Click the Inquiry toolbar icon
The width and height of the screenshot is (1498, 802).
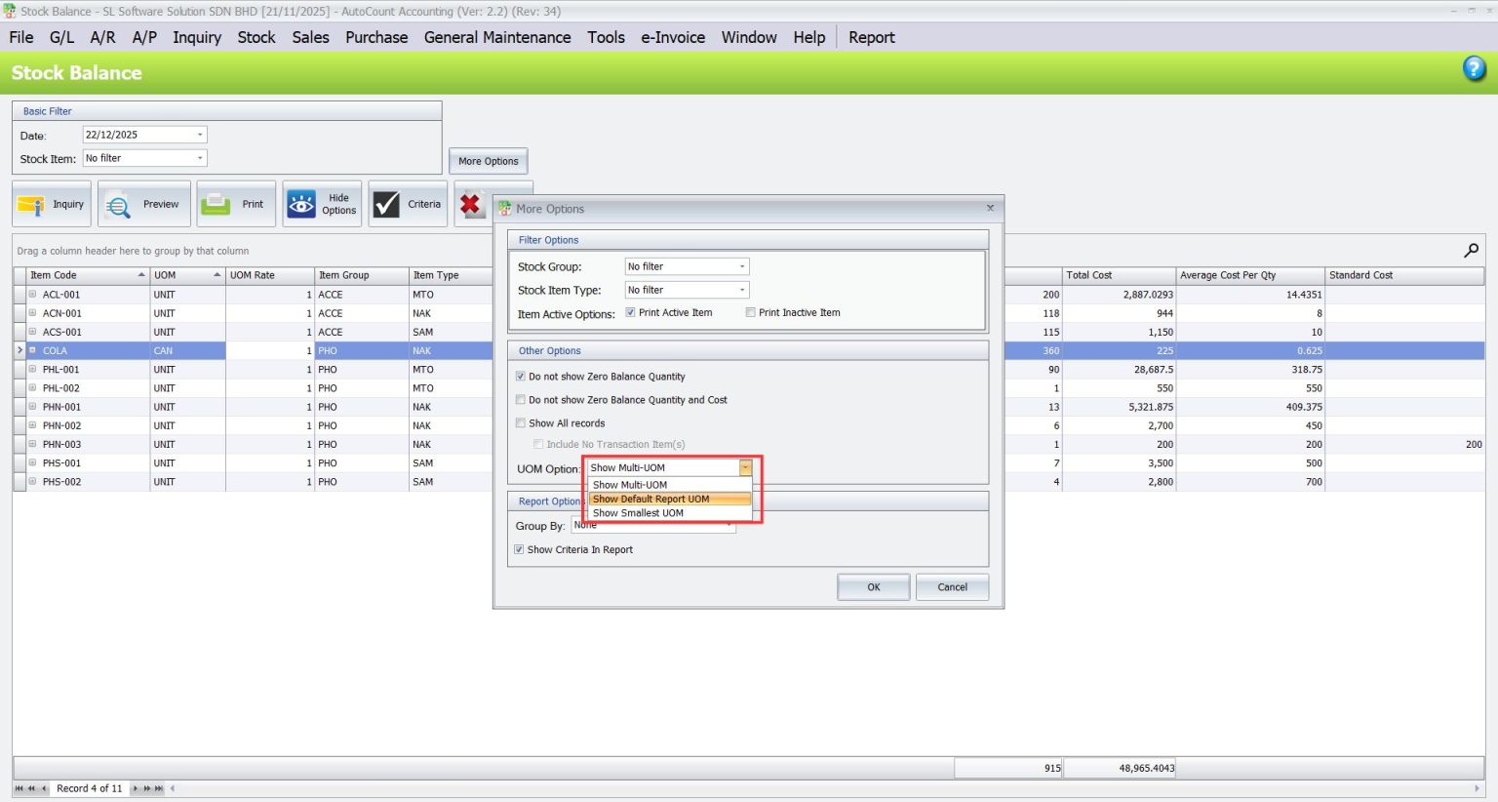point(31,205)
